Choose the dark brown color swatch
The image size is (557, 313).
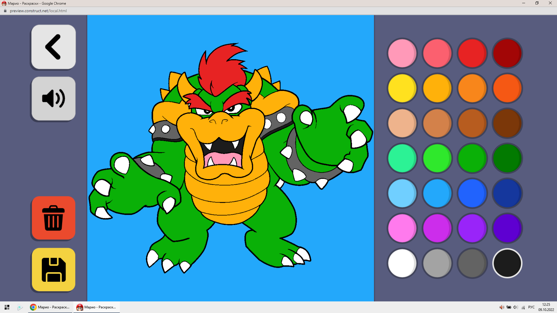coord(507,123)
